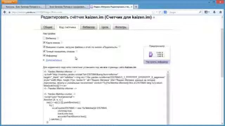
Task: Open the dropdown arrow next to the bookmarks icon
Action: click(x=209, y=12)
